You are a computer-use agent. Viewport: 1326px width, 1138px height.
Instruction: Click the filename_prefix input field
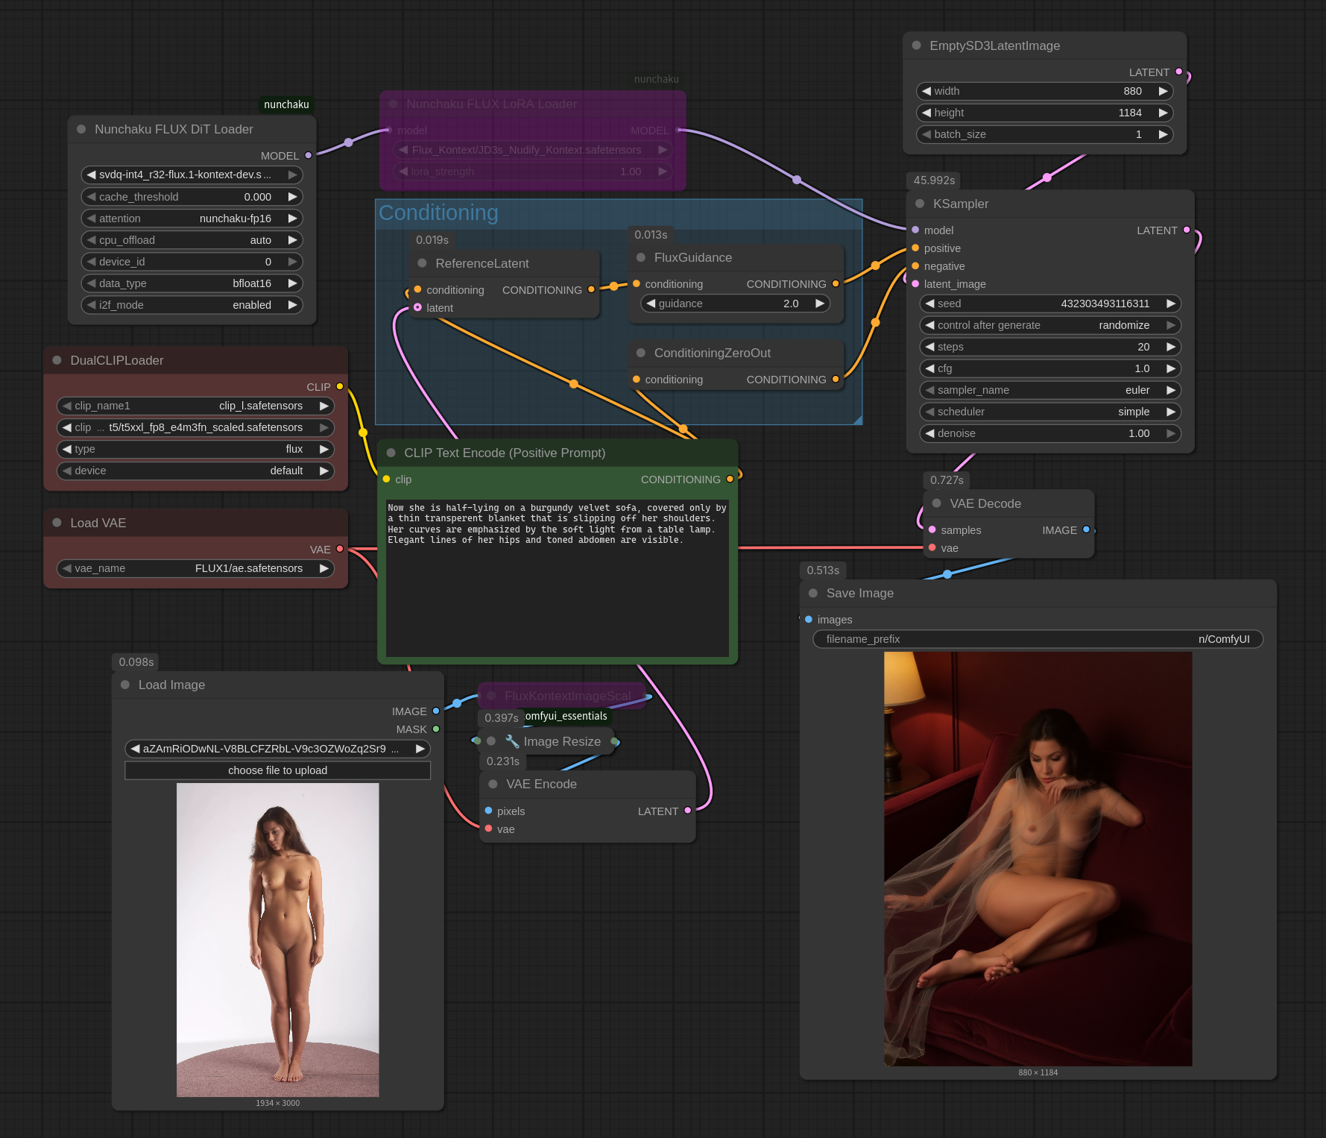[x=1038, y=639]
